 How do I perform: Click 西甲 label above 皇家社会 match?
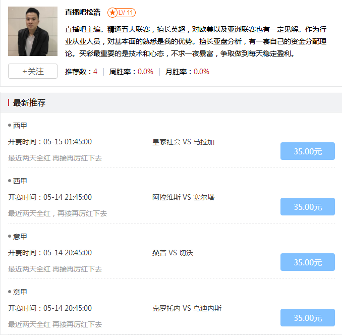[20, 126]
